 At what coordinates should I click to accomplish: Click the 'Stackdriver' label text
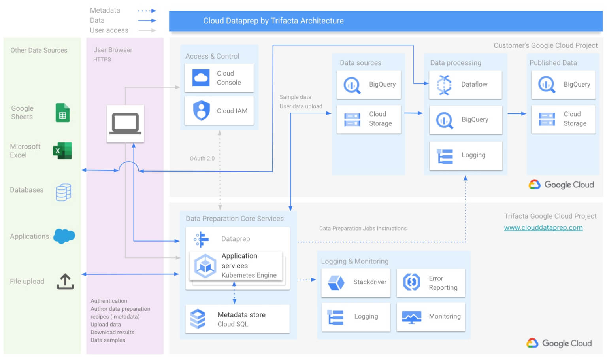point(370,282)
